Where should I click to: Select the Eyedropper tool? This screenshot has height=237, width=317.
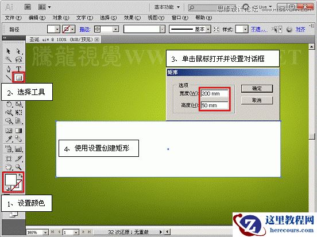click(9, 139)
